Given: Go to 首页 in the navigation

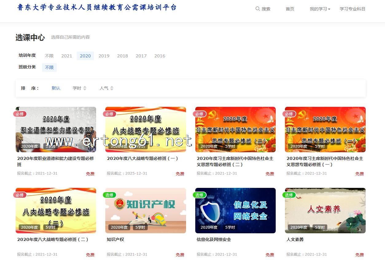Looking at the screenshot, I should (290, 9).
